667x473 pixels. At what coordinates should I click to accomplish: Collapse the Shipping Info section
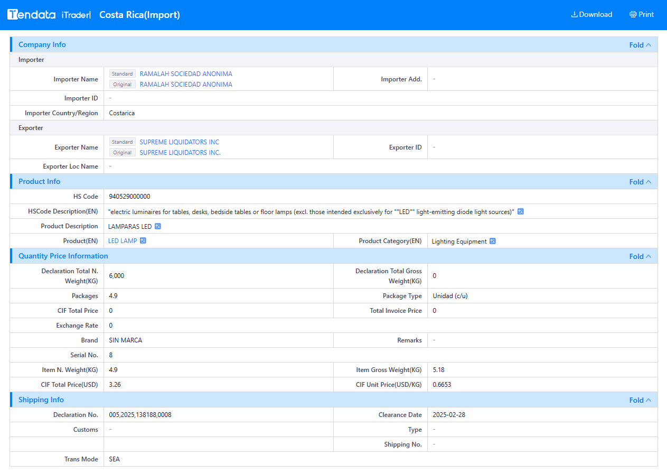640,400
